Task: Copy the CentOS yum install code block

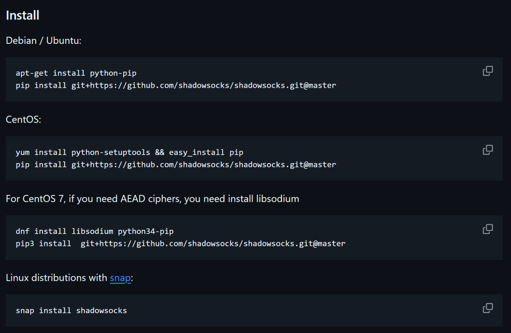Action: (x=488, y=150)
